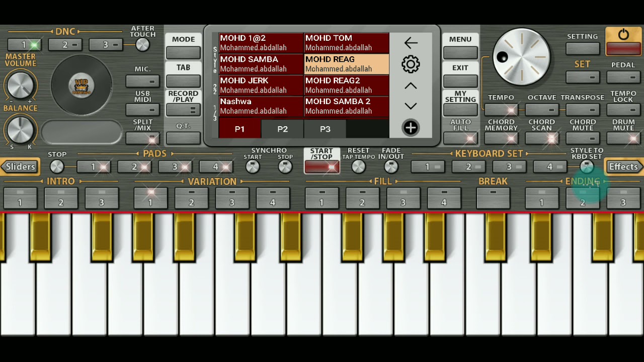Image resolution: width=644 pixels, height=362 pixels.
Task: Select the MOHD TOM style
Action: 347,43
